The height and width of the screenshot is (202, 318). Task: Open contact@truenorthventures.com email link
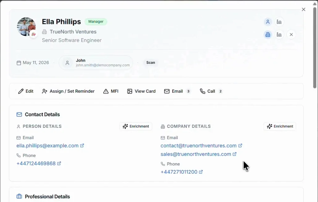coord(198,146)
